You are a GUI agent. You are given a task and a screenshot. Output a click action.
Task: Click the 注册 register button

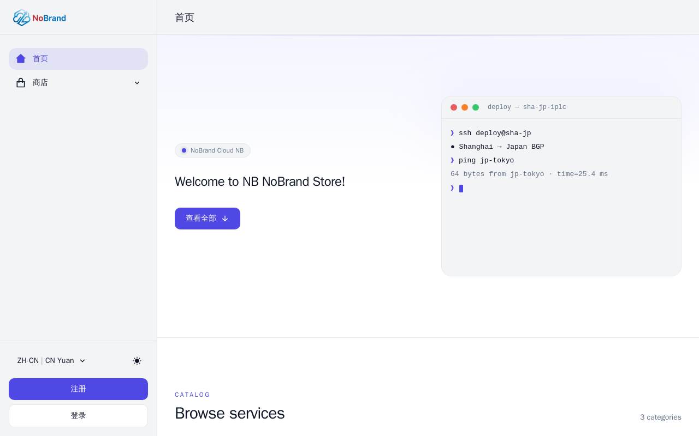78,389
